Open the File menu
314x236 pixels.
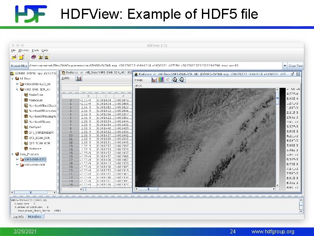(13, 50)
